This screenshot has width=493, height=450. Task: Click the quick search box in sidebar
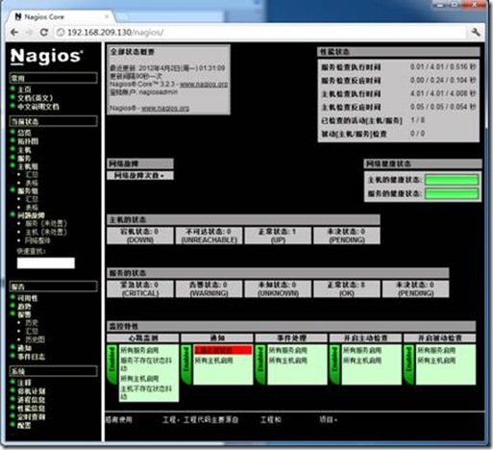pos(46,262)
